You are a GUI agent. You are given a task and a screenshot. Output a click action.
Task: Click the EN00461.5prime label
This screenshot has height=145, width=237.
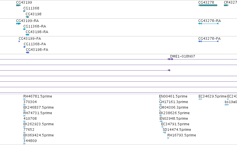(x=173, y=96)
